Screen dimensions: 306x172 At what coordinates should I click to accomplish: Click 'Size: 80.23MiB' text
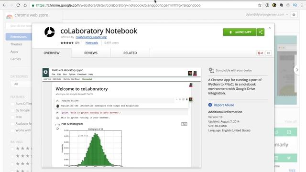218,126
